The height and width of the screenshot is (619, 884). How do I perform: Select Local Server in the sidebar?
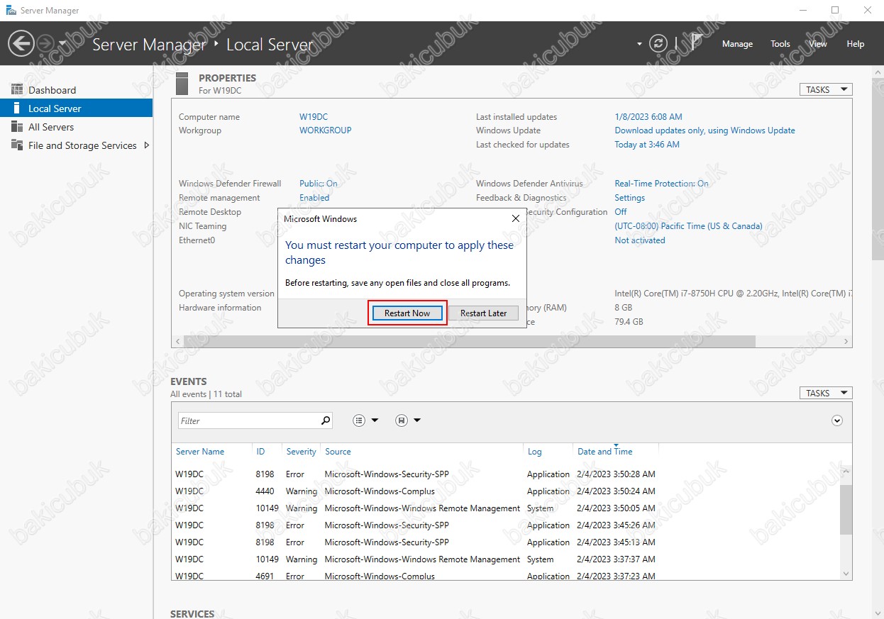pyautogui.click(x=76, y=108)
